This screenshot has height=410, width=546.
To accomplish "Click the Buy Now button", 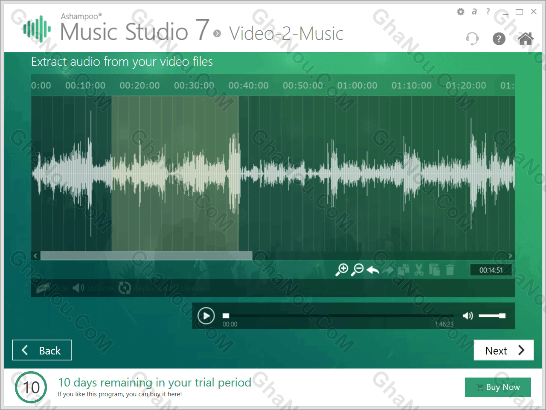I will [x=498, y=387].
